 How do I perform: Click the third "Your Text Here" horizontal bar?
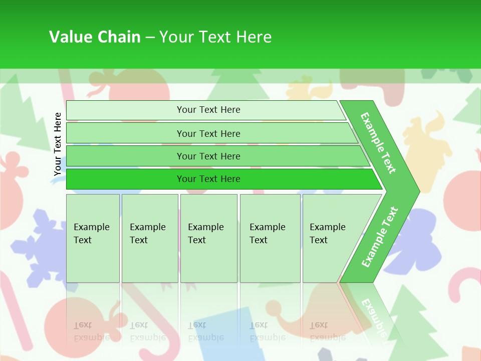point(208,156)
